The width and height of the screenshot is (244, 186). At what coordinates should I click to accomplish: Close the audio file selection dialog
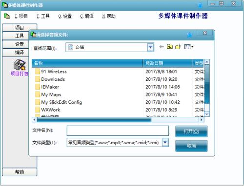pyautogui.click(x=204, y=33)
